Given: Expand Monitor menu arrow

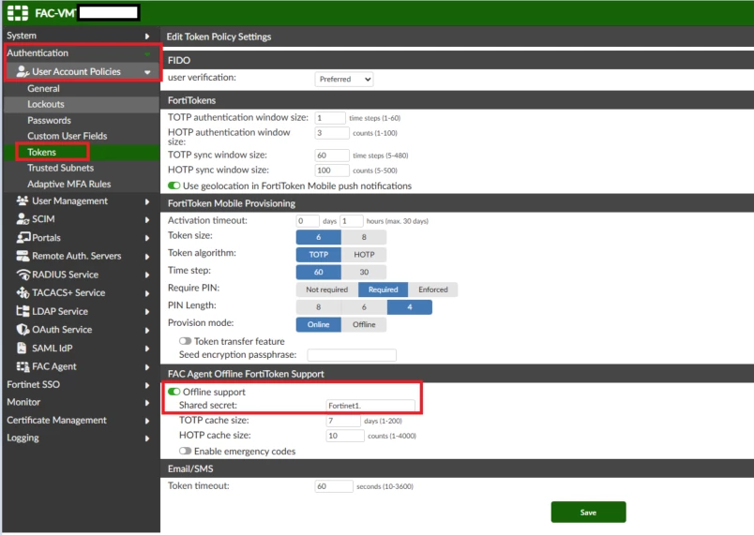Looking at the screenshot, I should click(147, 403).
